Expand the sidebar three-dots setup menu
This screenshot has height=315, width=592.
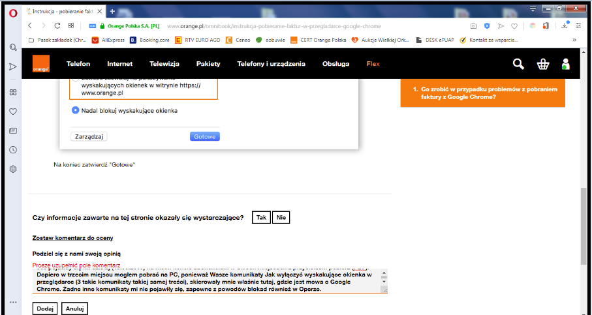coord(12,302)
